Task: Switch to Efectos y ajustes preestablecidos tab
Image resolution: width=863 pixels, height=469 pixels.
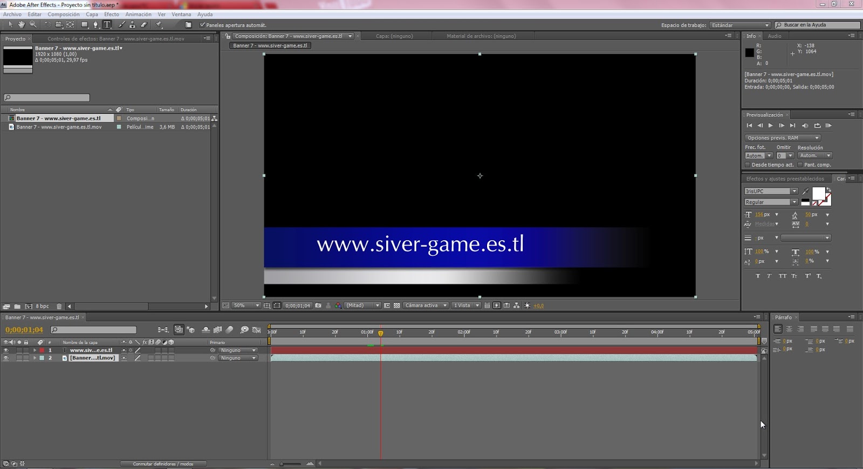Action: point(785,179)
